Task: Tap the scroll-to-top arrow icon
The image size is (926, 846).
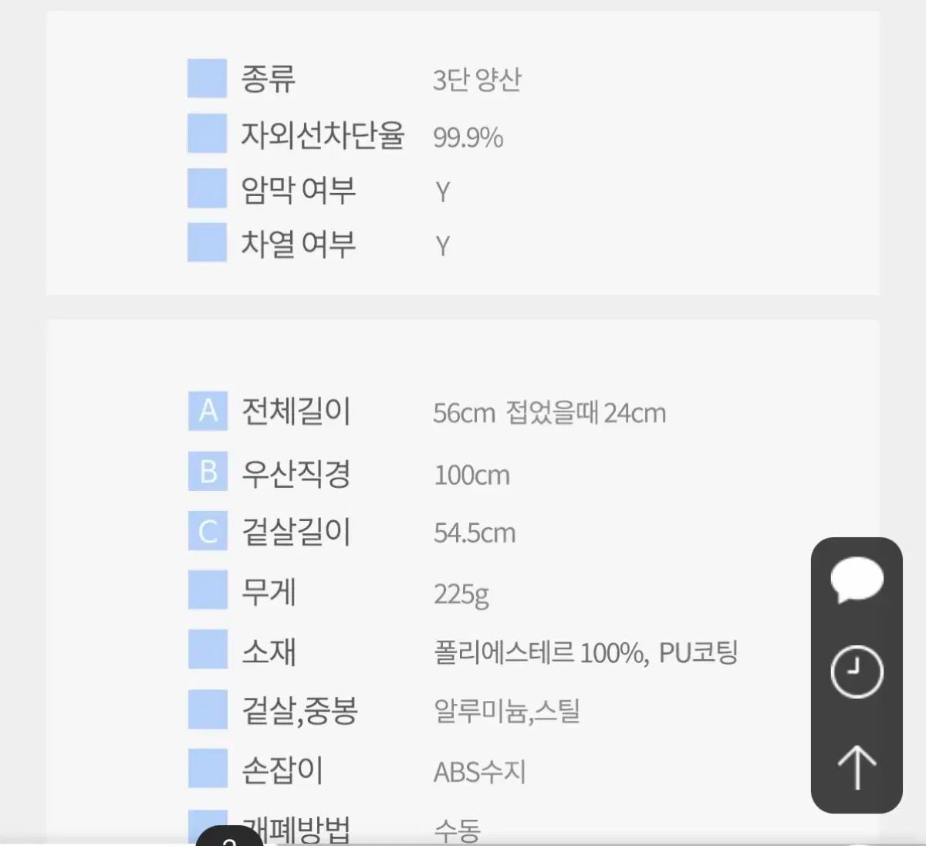Action: tap(857, 767)
